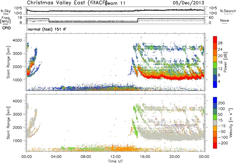Click the '16:00' time axis tick label
This screenshot has width=236, height=163.
145,157
